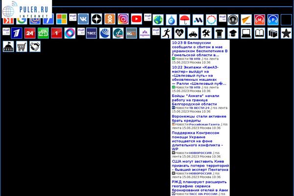Open the TASS news agency icon
Viewport: 294px width, 196px height.
(92, 33)
